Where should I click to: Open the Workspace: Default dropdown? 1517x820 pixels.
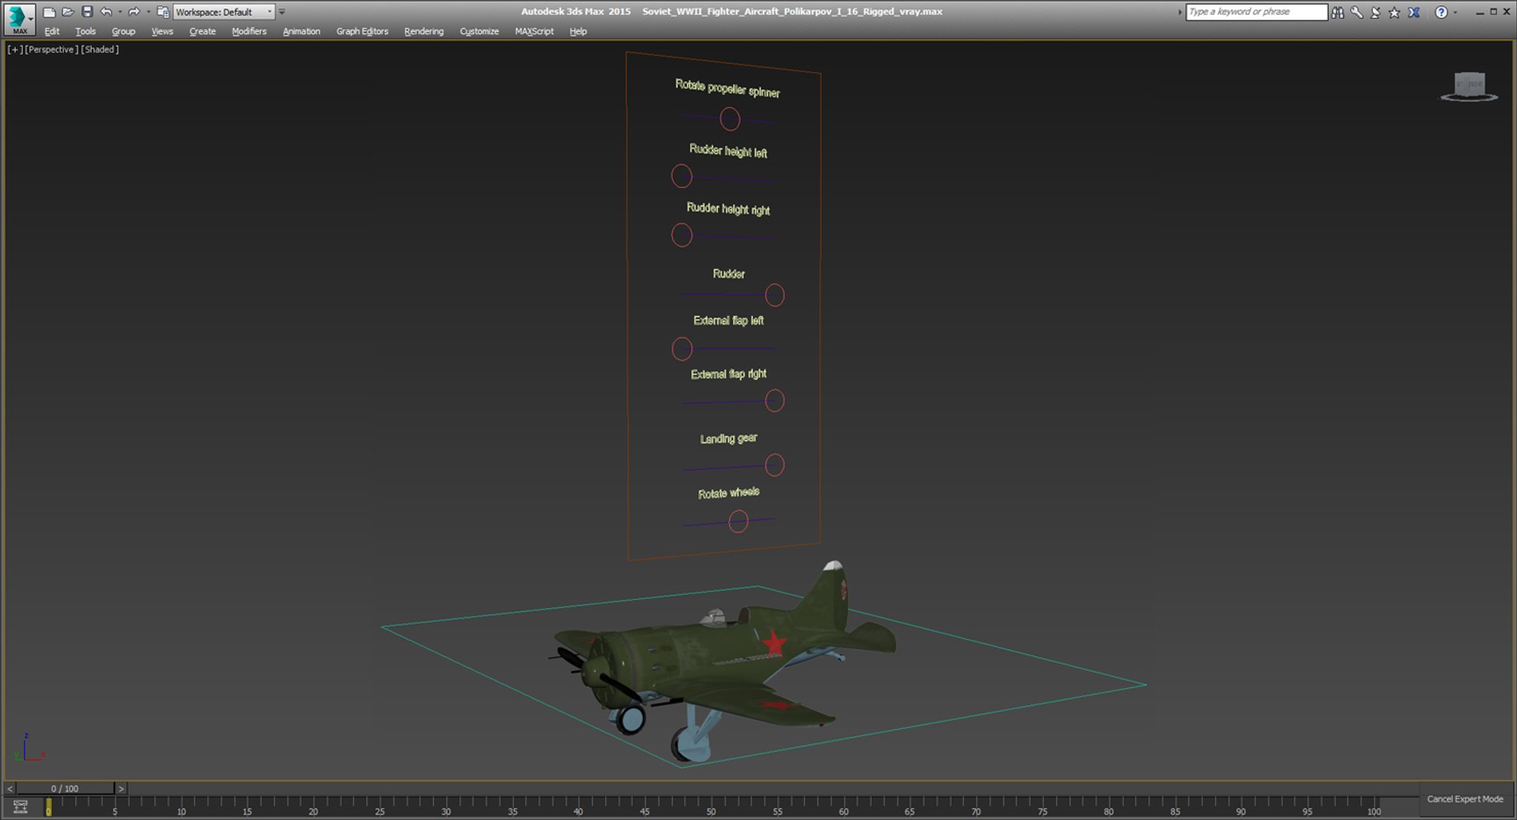[x=224, y=12]
